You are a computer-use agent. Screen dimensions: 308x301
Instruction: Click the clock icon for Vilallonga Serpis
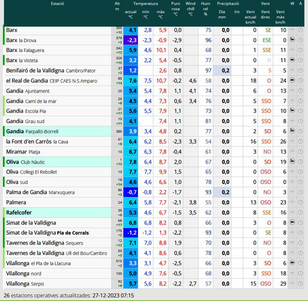tap(301, 283)
